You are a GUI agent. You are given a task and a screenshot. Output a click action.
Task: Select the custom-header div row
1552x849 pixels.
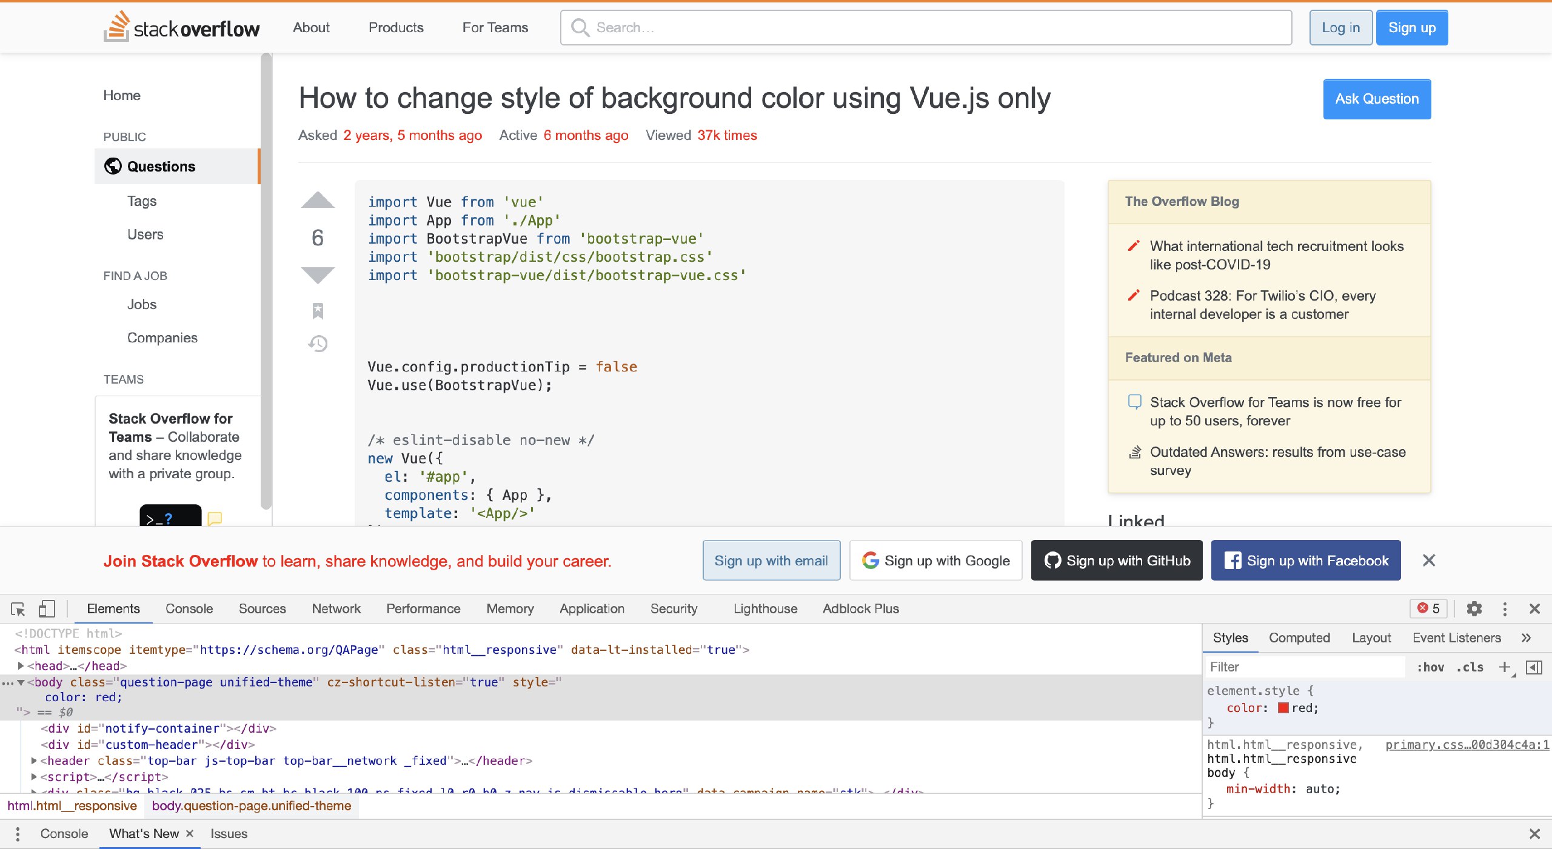pyautogui.click(x=147, y=744)
